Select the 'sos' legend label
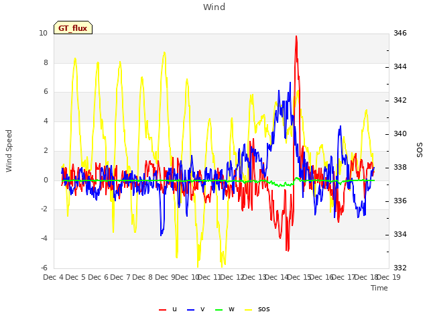The height and width of the screenshot is (322, 429). (263, 309)
